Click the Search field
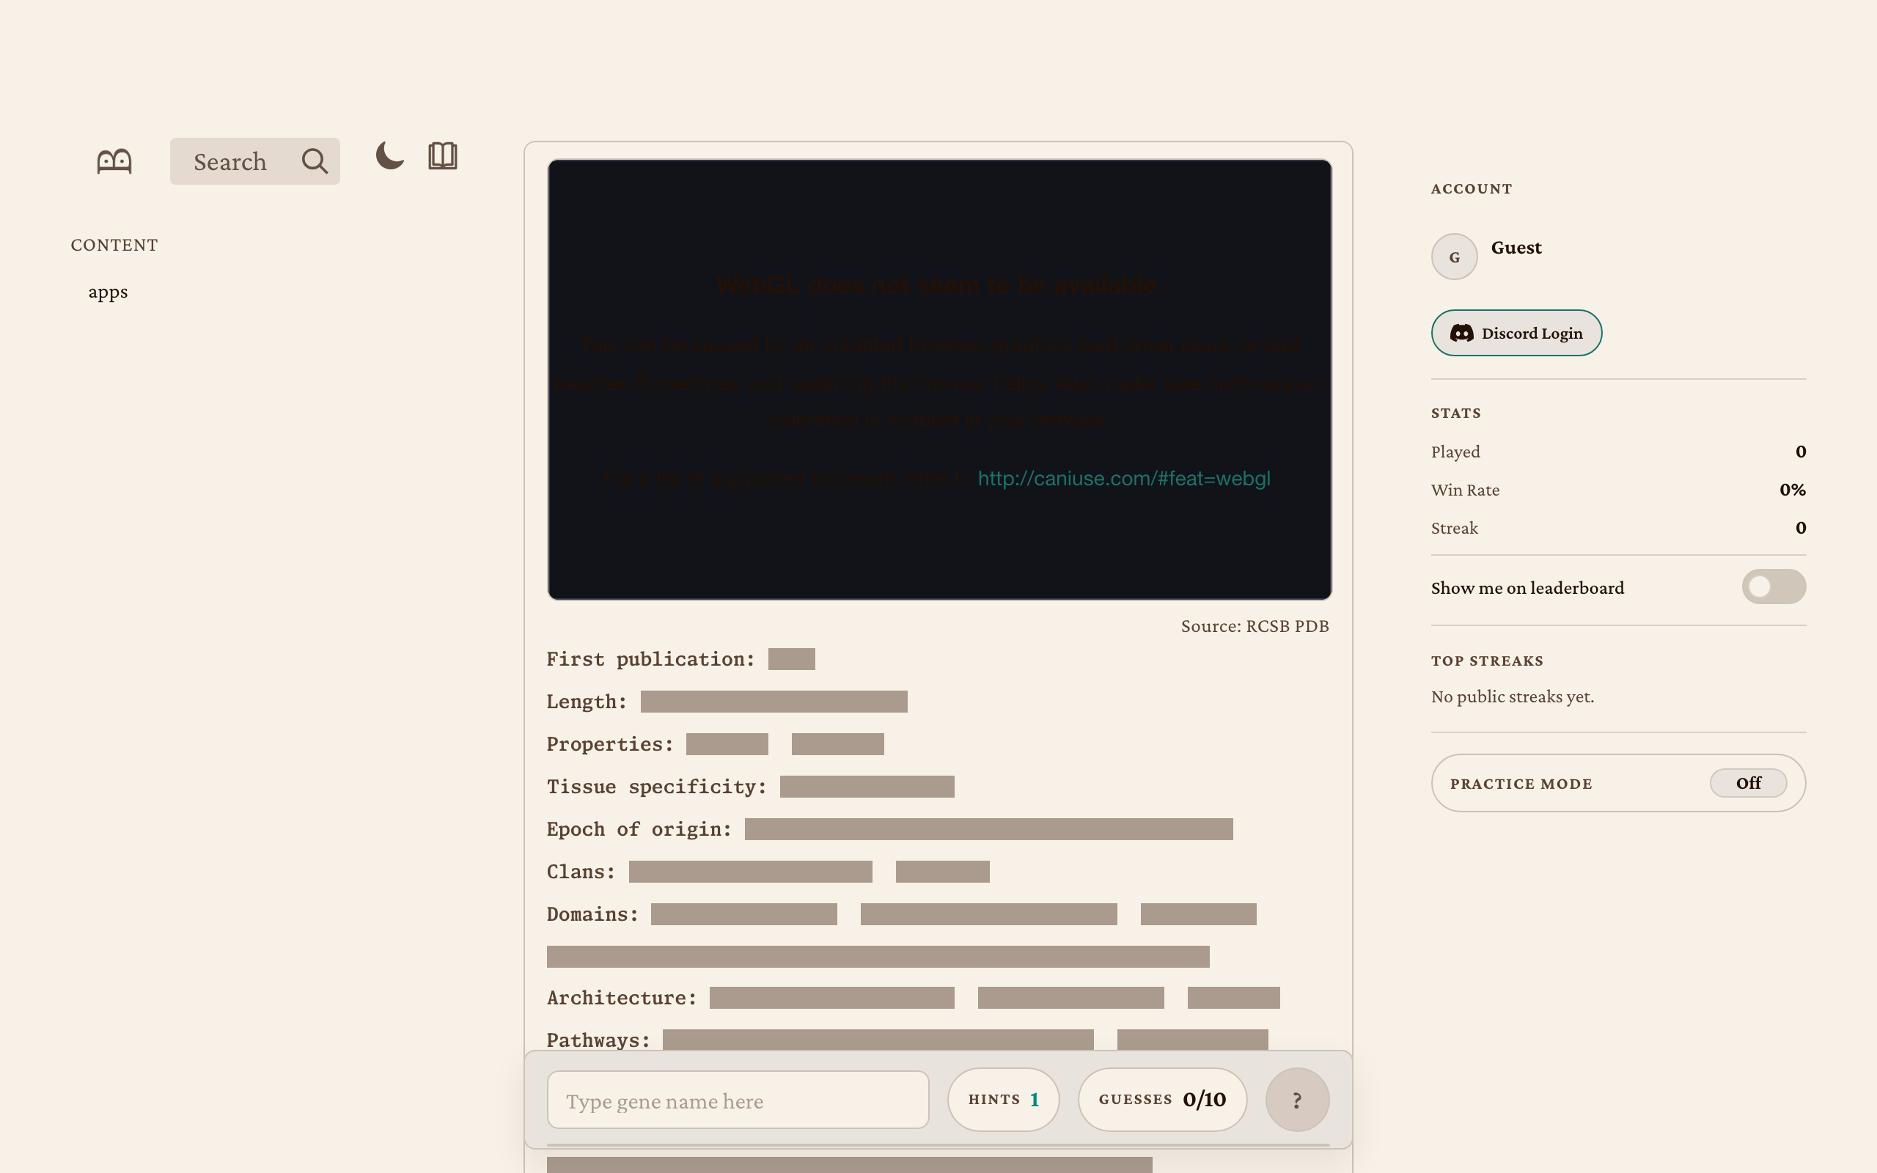Viewport: 1877px width, 1173px height. [x=230, y=161]
